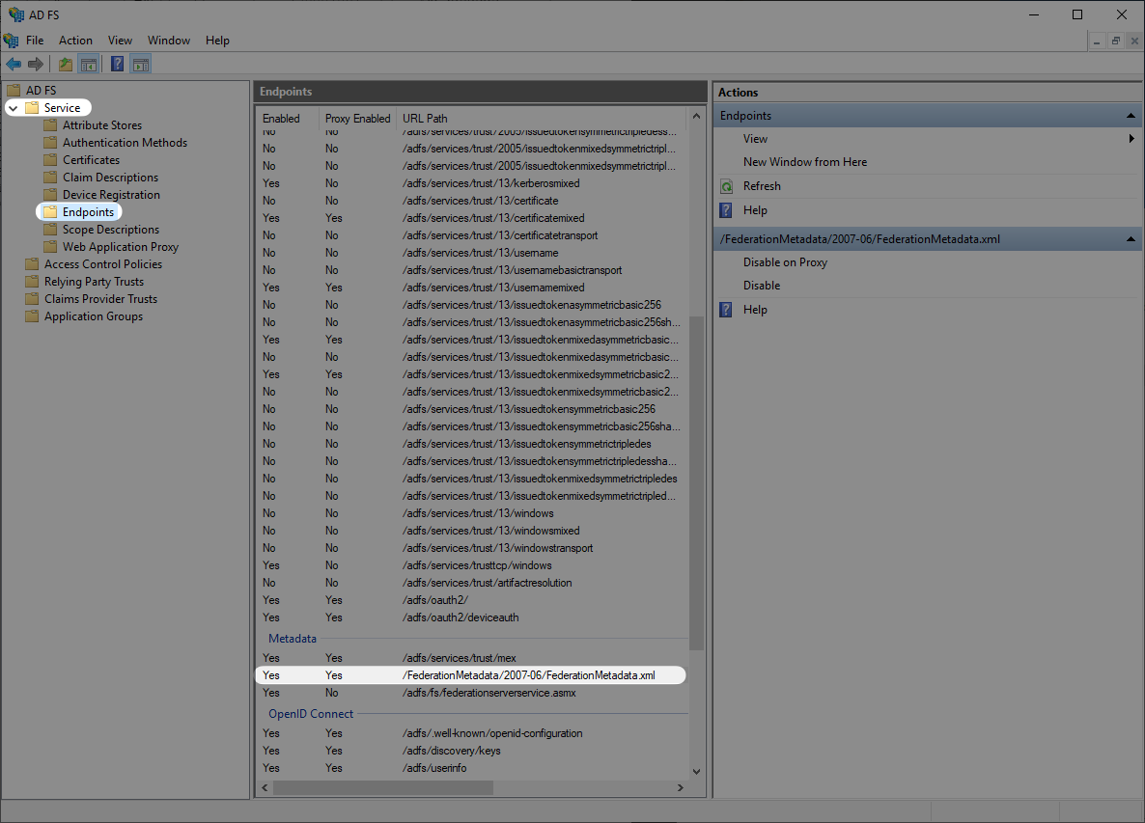Collapse the Service tree node
The width and height of the screenshot is (1145, 823).
pyautogui.click(x=13, y=107)
